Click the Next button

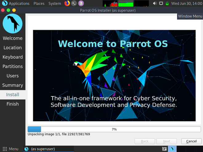click(167, 141)
